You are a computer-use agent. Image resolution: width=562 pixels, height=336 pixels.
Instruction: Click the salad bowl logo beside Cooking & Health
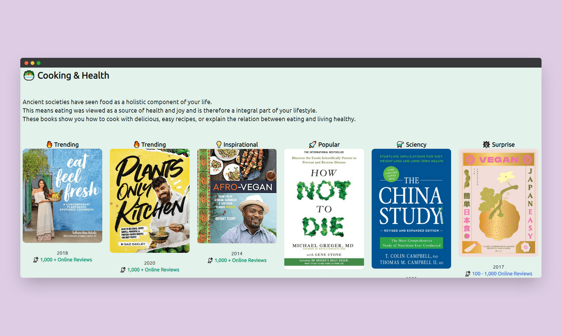click(x=28, y=76)
